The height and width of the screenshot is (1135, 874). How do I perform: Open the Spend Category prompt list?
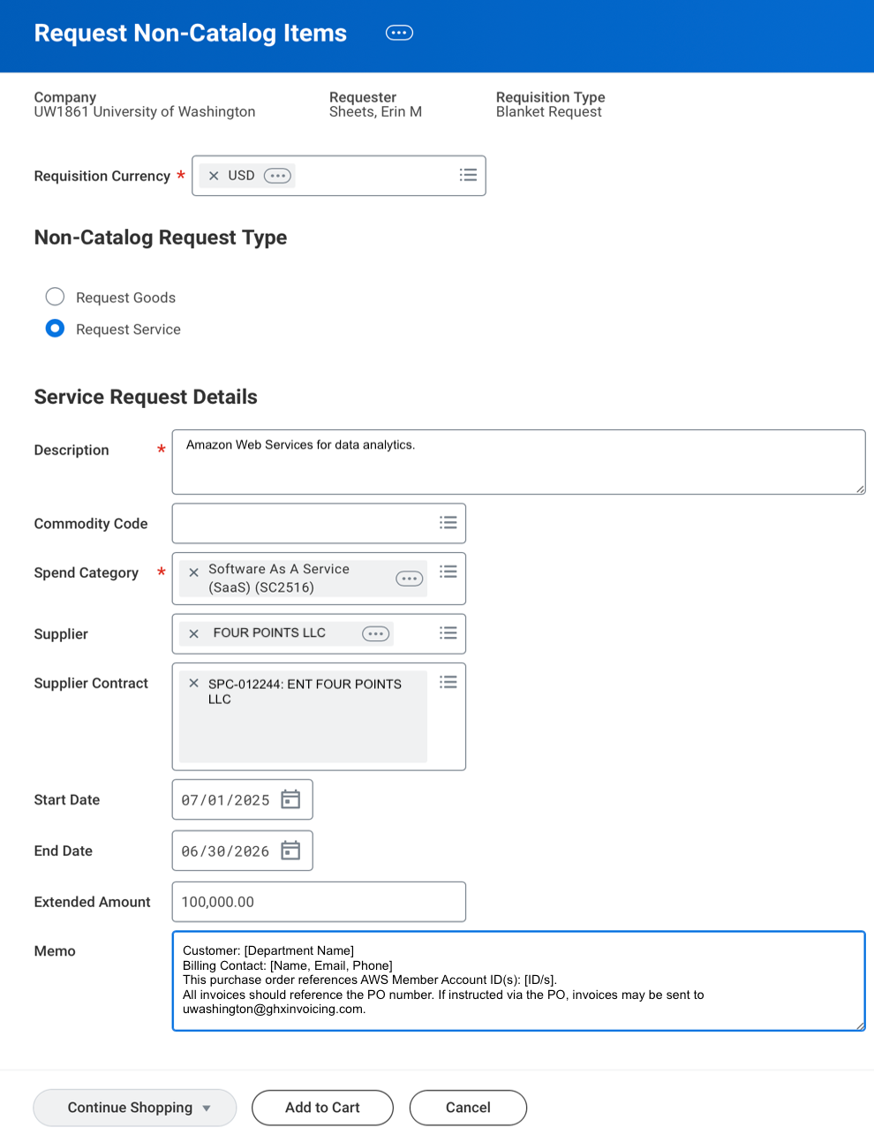[448, 570]
